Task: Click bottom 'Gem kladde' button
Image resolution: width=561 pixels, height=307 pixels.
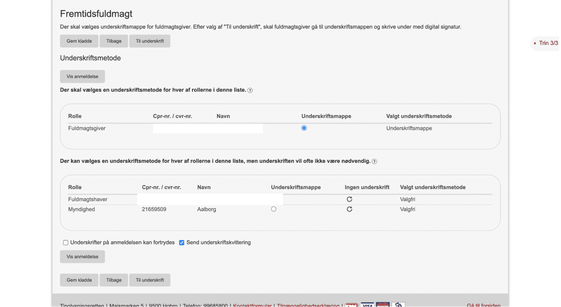Action: (79, 280)
